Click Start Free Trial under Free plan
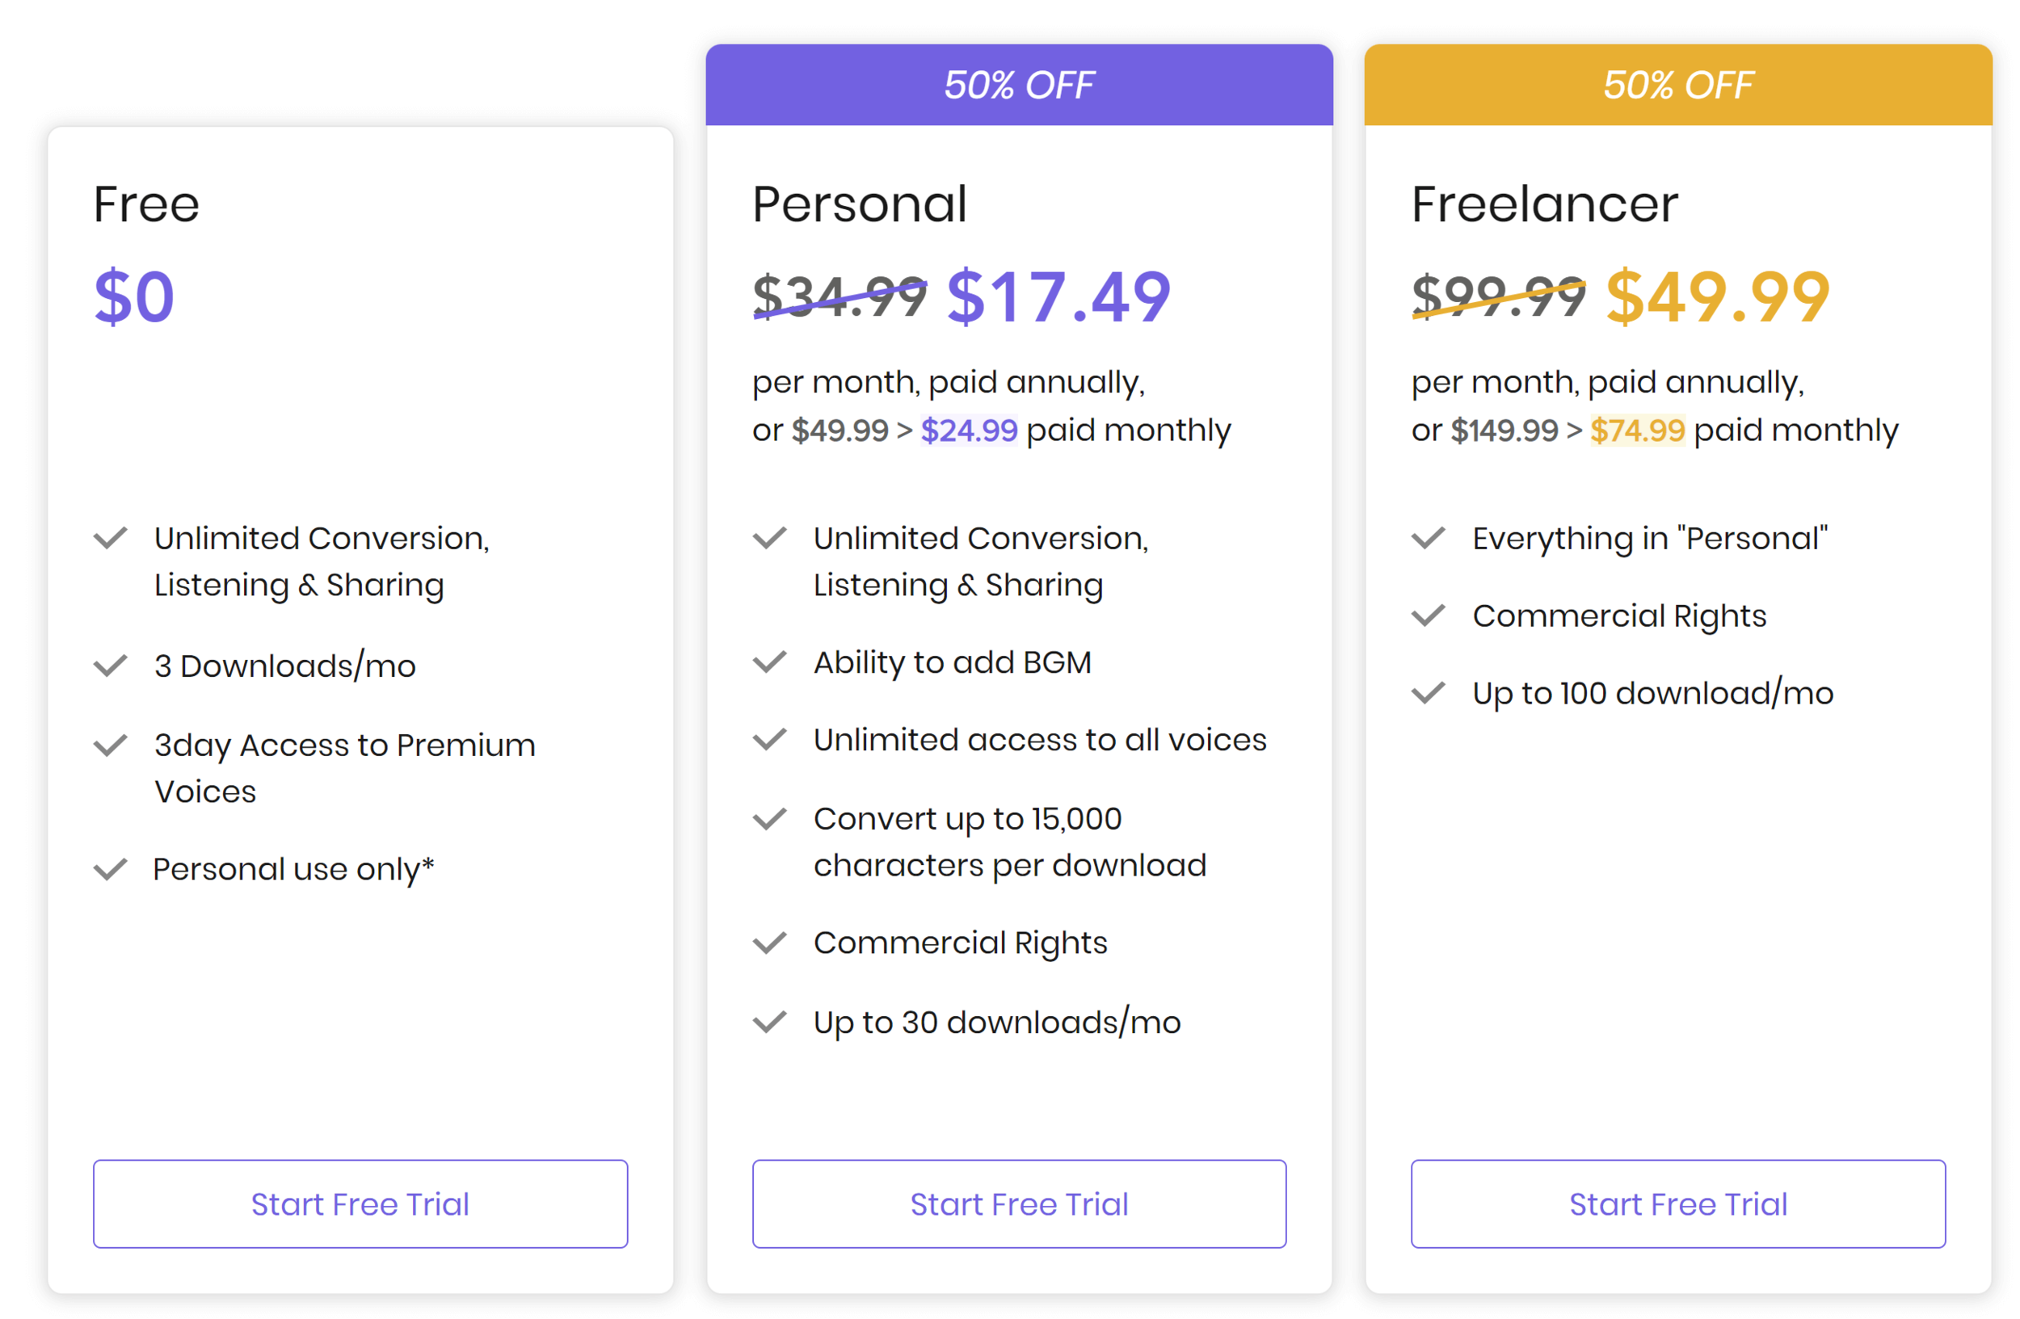The image size is (2020, 1319). 360,1203
